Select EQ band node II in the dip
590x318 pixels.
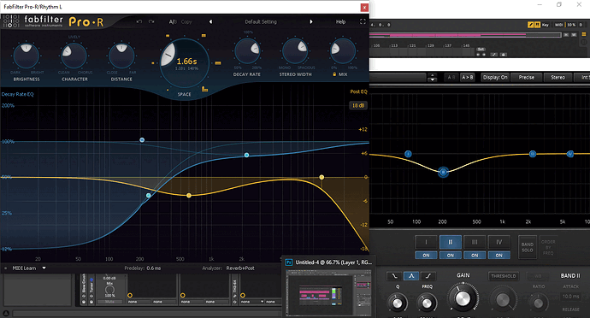(443, 172)
